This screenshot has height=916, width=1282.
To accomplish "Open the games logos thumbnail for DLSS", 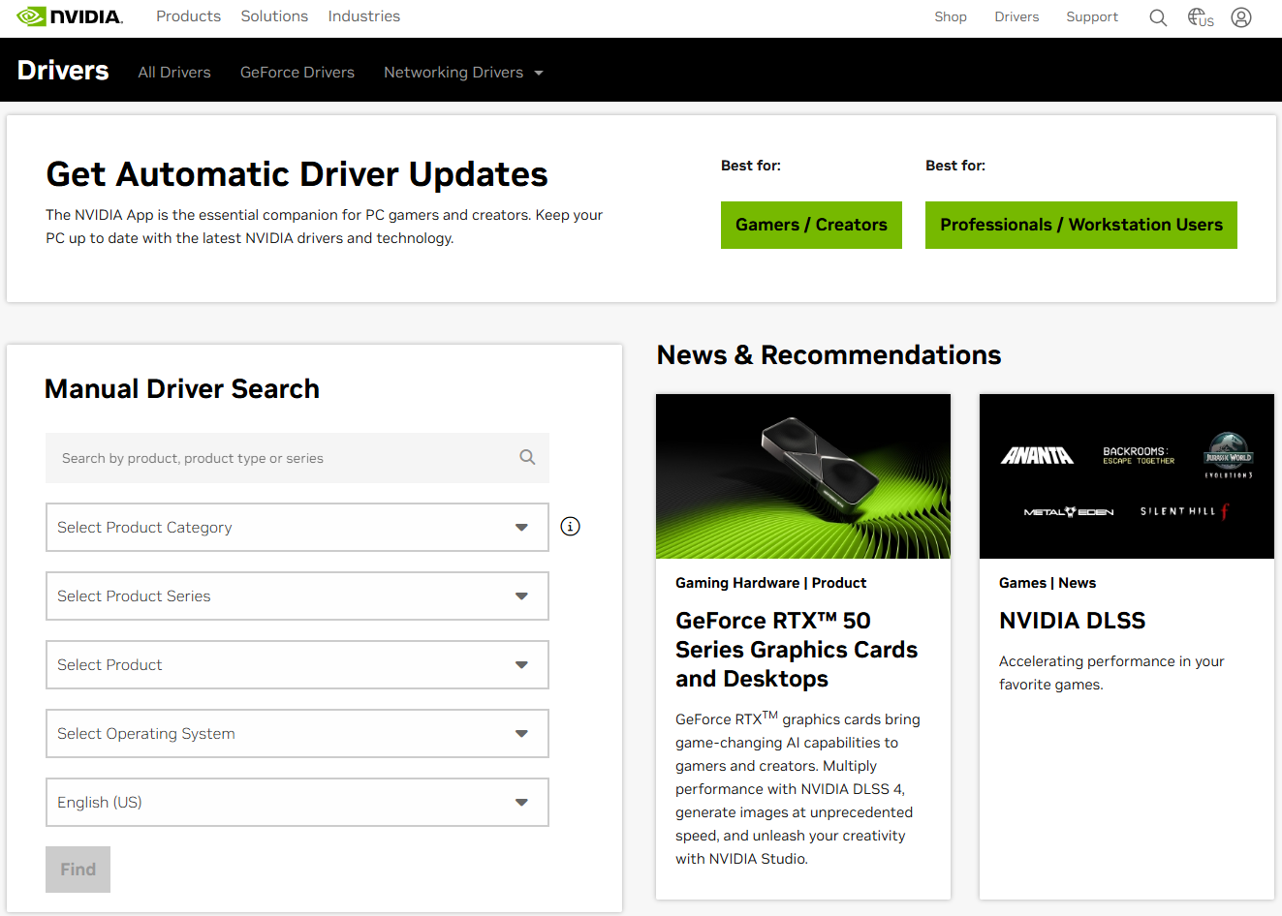I will pos(1127,476).
